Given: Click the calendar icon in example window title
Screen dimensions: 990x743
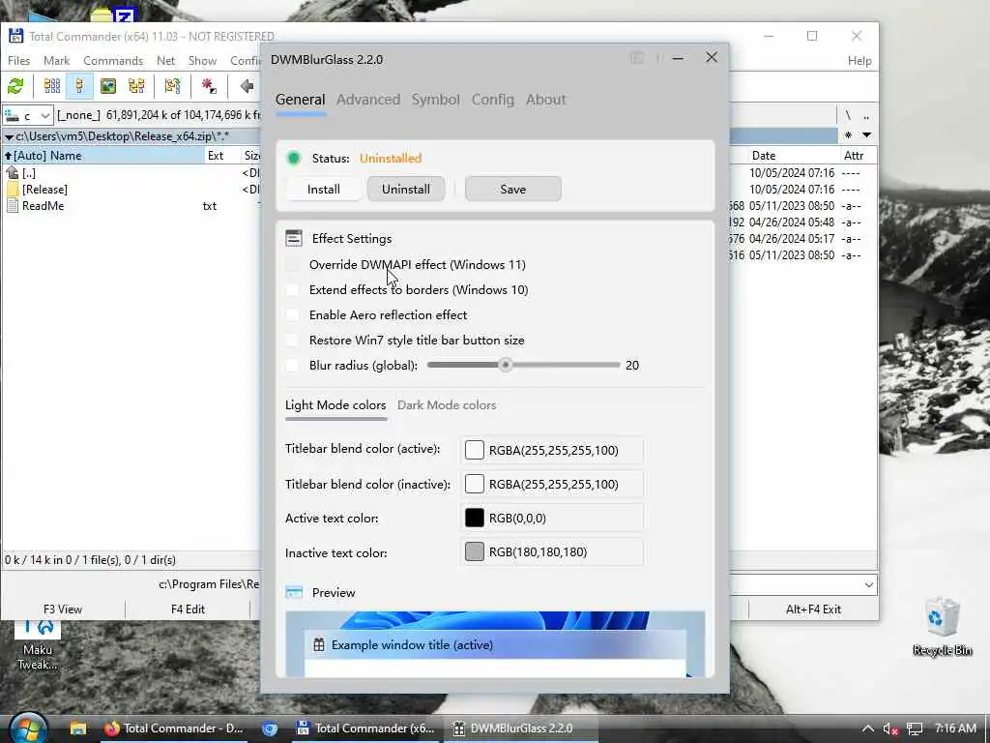Looking at the screenshot, I should [x=319, y=645].
